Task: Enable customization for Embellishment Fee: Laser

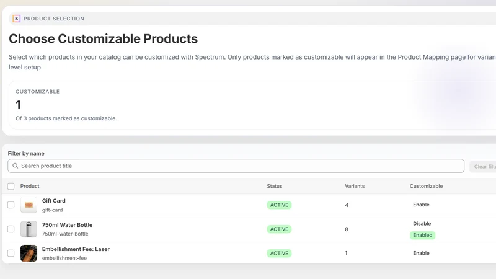Action: click(x=421, y=253)
